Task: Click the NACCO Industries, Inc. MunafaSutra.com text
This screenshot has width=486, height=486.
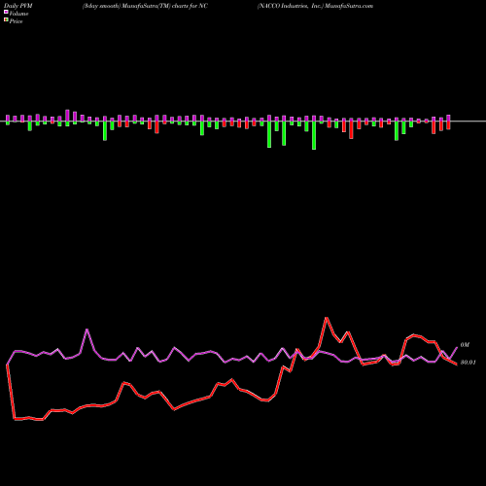Action: [x=315, y=6]
